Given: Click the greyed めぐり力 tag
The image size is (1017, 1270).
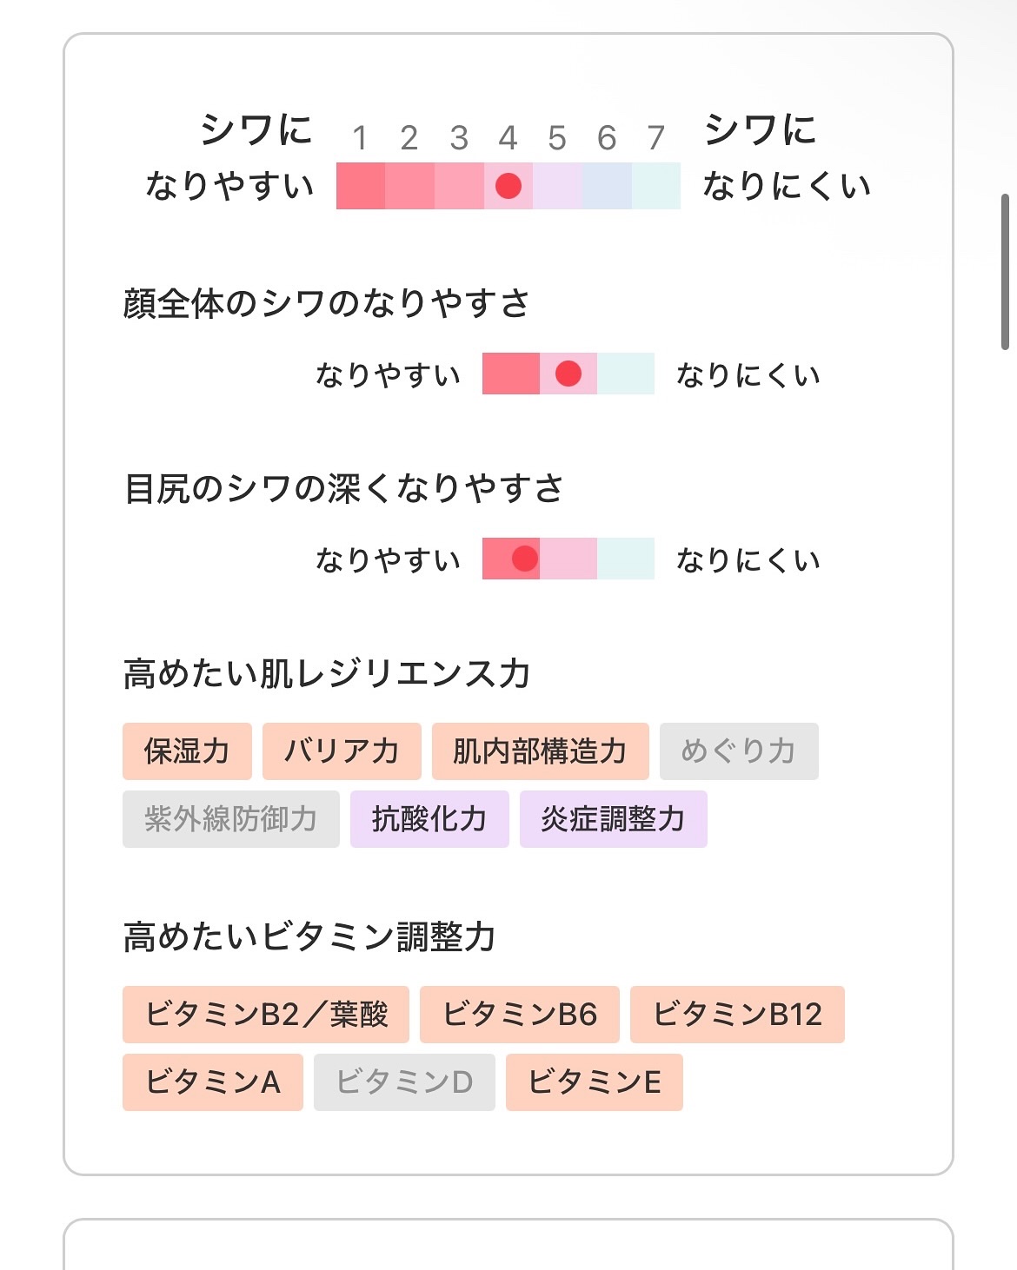Looking at the screenshot, I should click(738, 751).
